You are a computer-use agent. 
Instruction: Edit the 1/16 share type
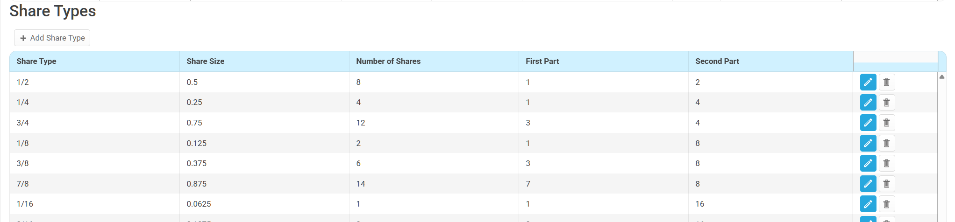(x=868, y=204)
